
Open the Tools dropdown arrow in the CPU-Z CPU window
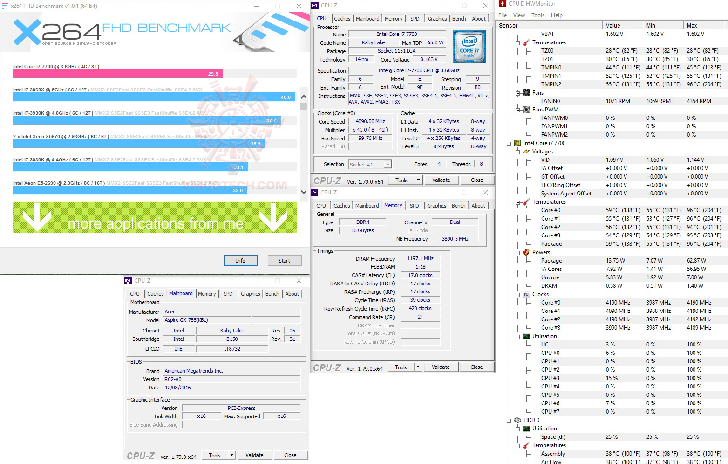pyautogui.click(x=418, y=180)
